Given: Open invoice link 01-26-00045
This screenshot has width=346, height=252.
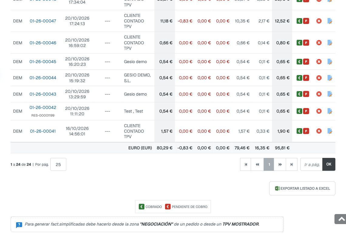Looking at the screenshot, I should pyautogui.click(x=43, y=62).
